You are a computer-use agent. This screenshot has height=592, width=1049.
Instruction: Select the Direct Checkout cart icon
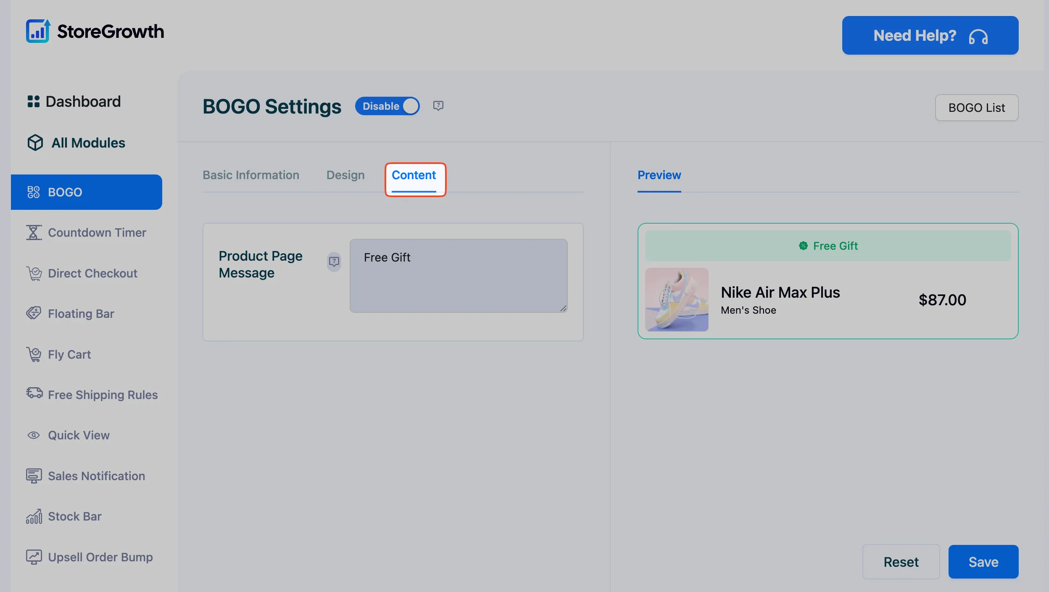pos(34,273)
